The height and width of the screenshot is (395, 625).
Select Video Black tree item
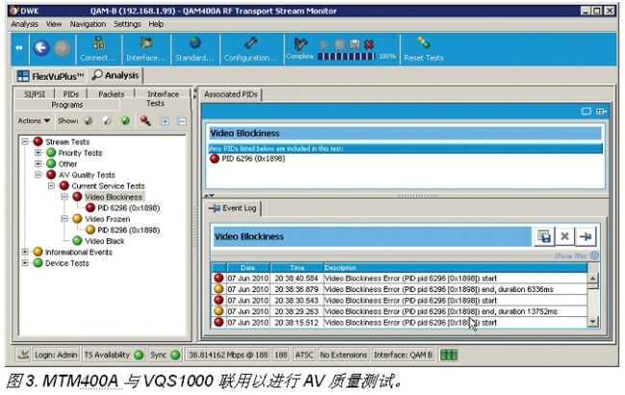(x=105, y=241)
